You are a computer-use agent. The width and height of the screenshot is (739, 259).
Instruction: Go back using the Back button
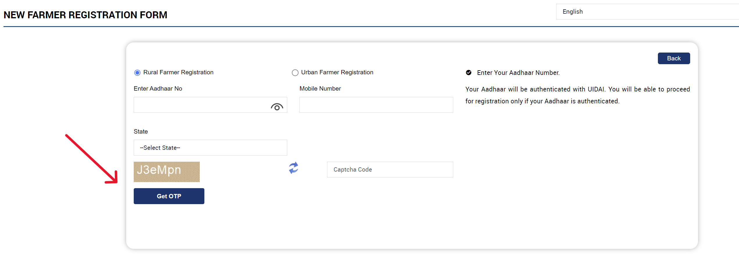[x=674, y=58]
